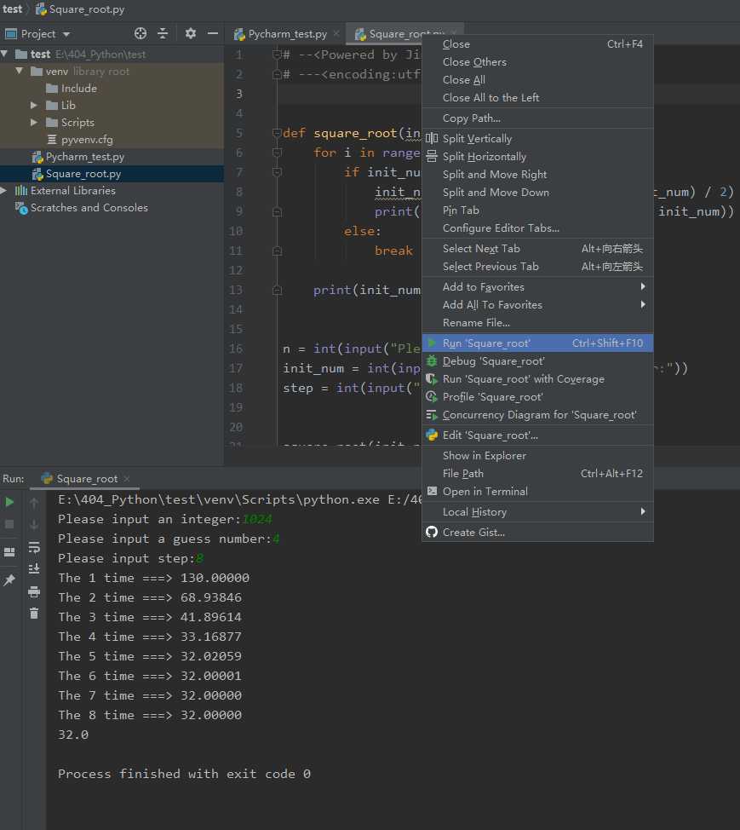Toggle soft-wrap icon in Run panel
The image size is (740, 830).
[x=34, y=547]
